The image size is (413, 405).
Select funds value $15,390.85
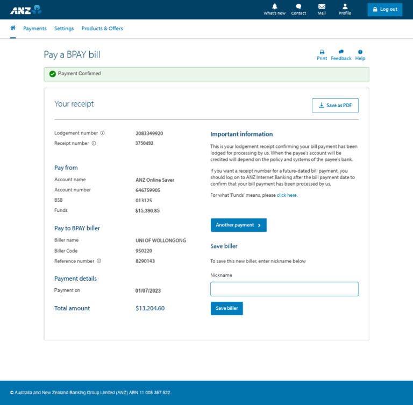pyautogui.click(x=147, y=211)
